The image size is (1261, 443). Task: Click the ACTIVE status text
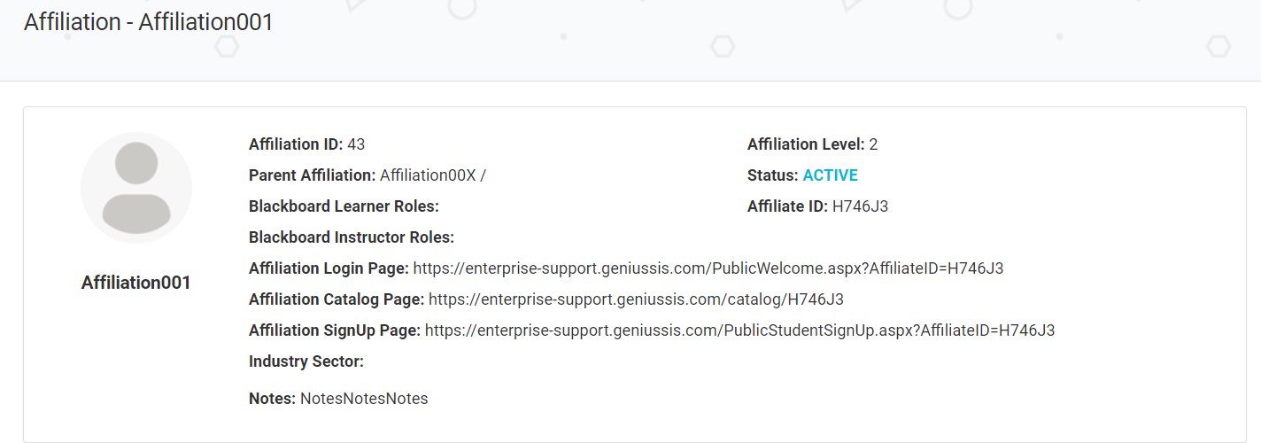click(830, 175)
